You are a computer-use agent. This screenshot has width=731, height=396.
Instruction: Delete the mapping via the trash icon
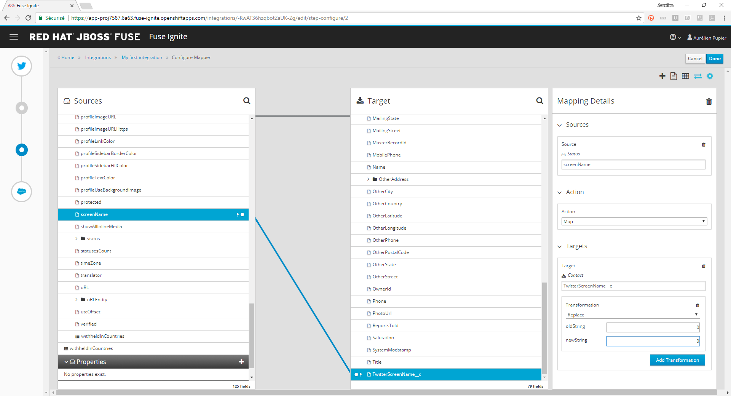click(x=709, y=101)
